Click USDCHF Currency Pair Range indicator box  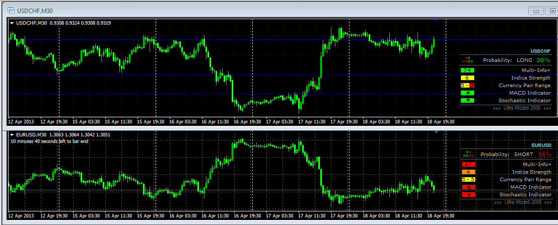coord(467,85)
